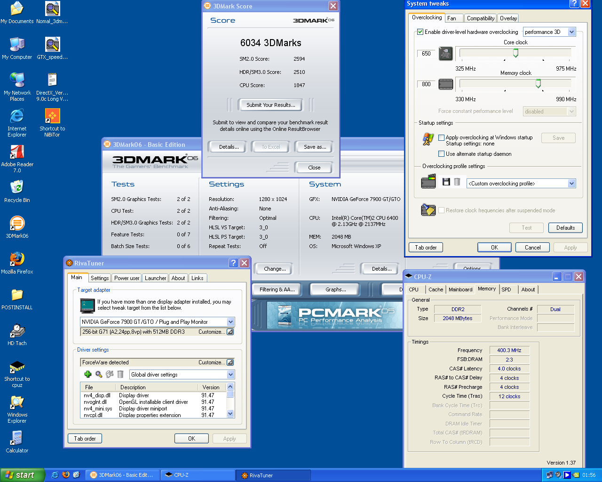The height and width of the screenshot is (482, 602).
Task: Click the green plus add icon in RivaTuner
Action: point(87,374)
